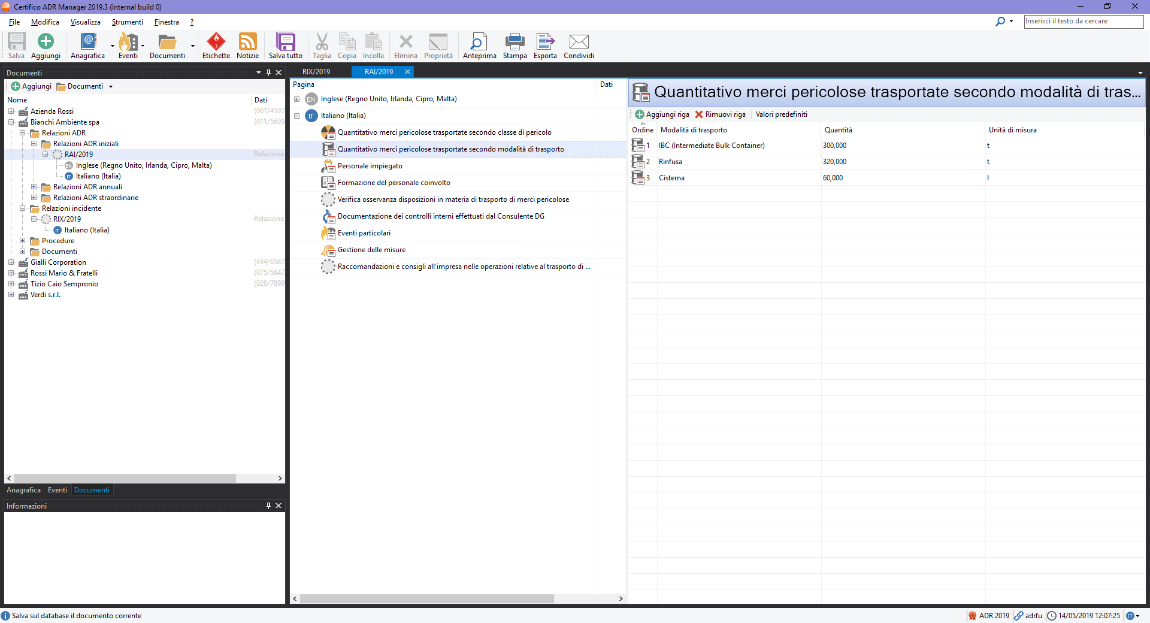This screenshot has width=1150, height=623.
Task: Expand the Azienda Rossi tree node
Action: coord(11,111)
